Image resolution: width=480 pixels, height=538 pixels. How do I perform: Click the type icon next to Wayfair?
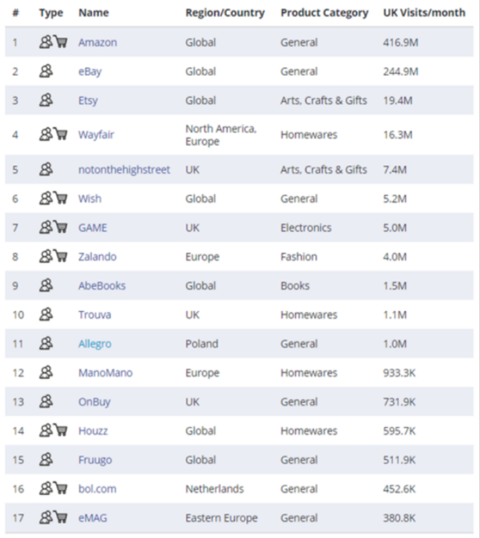pyautogui.click(x=53, y=134)
